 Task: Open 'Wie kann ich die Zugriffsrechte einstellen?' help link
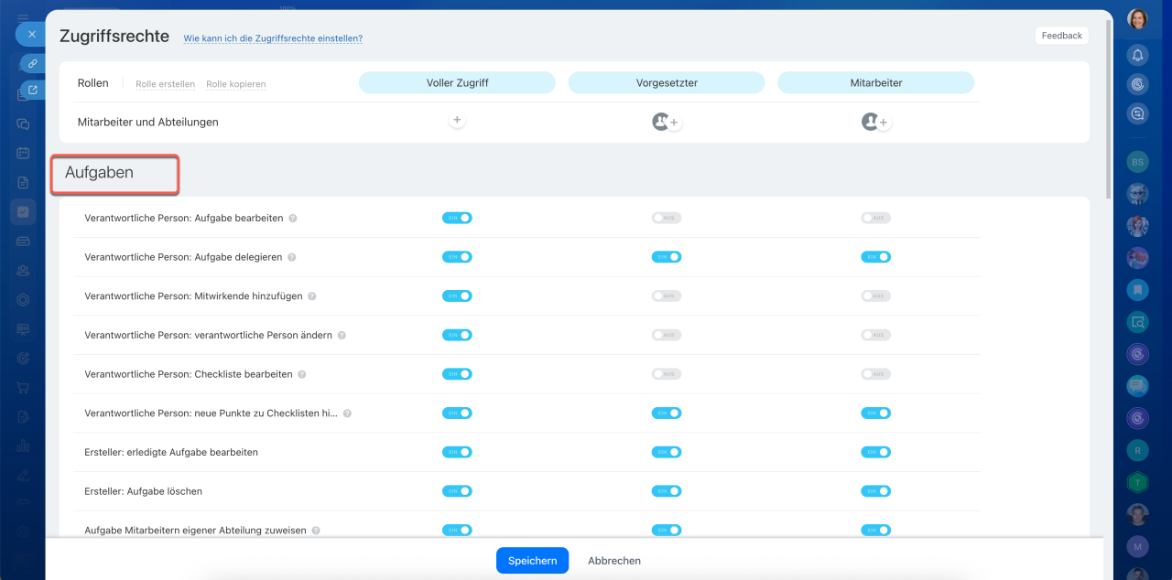click(x=273, y=38)
